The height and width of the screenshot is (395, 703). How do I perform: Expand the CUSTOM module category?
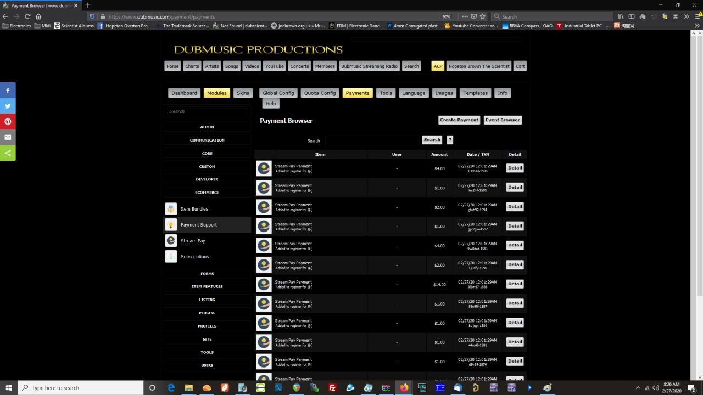pyautogui.click(x=207, y=166)
